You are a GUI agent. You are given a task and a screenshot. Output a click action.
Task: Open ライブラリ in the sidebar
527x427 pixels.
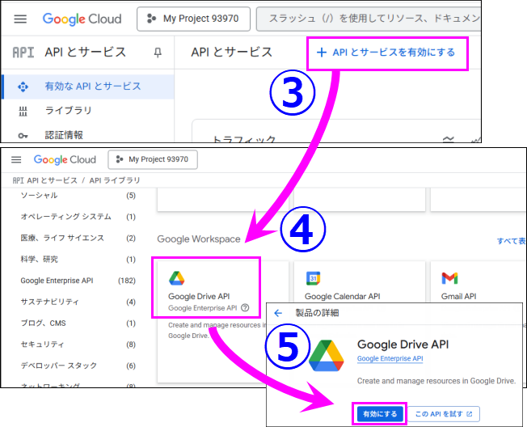click(68, 110)
